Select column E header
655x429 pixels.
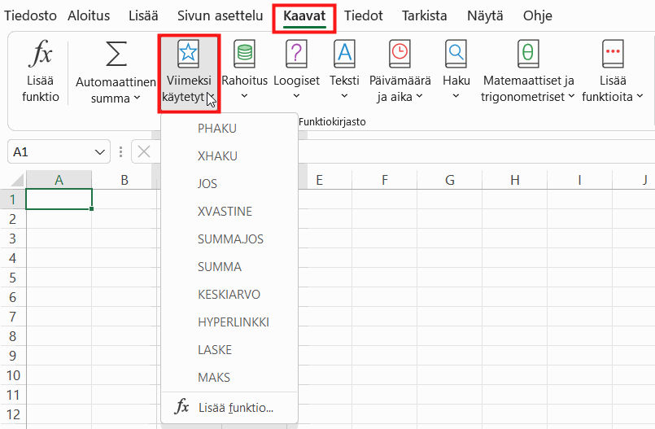click(x=320, y=180)
